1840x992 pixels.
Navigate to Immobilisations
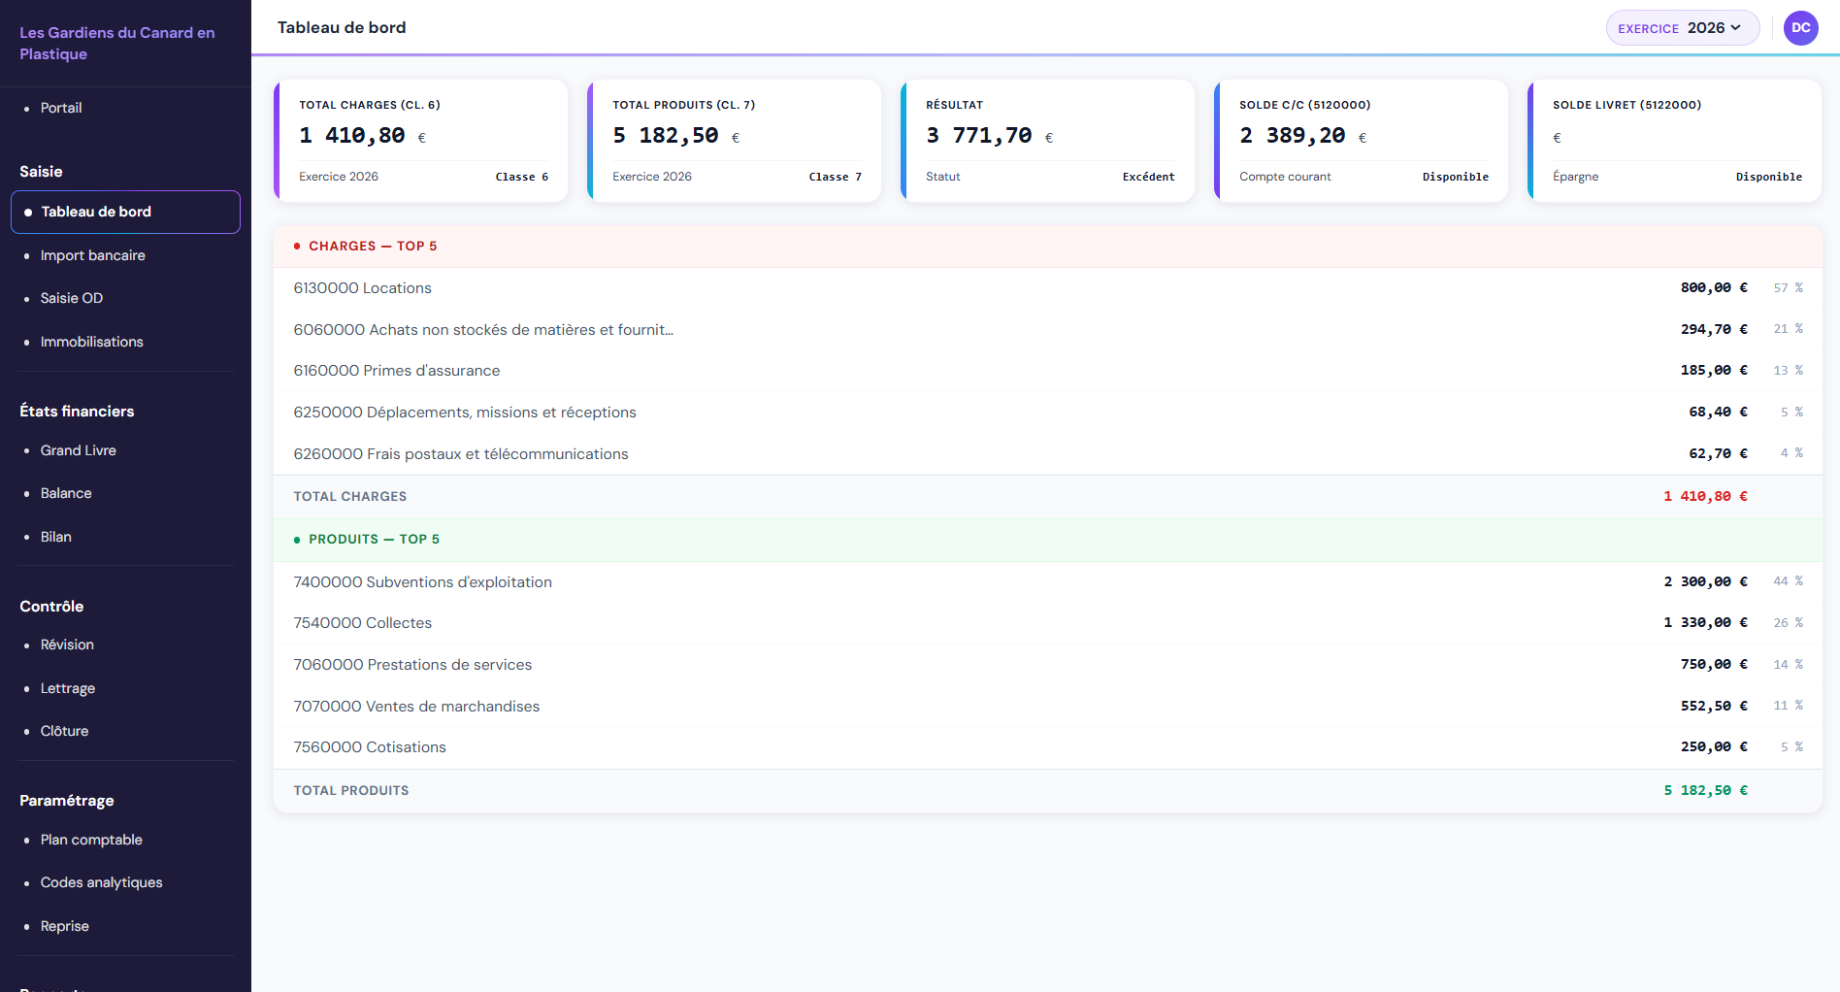point(92,342)
